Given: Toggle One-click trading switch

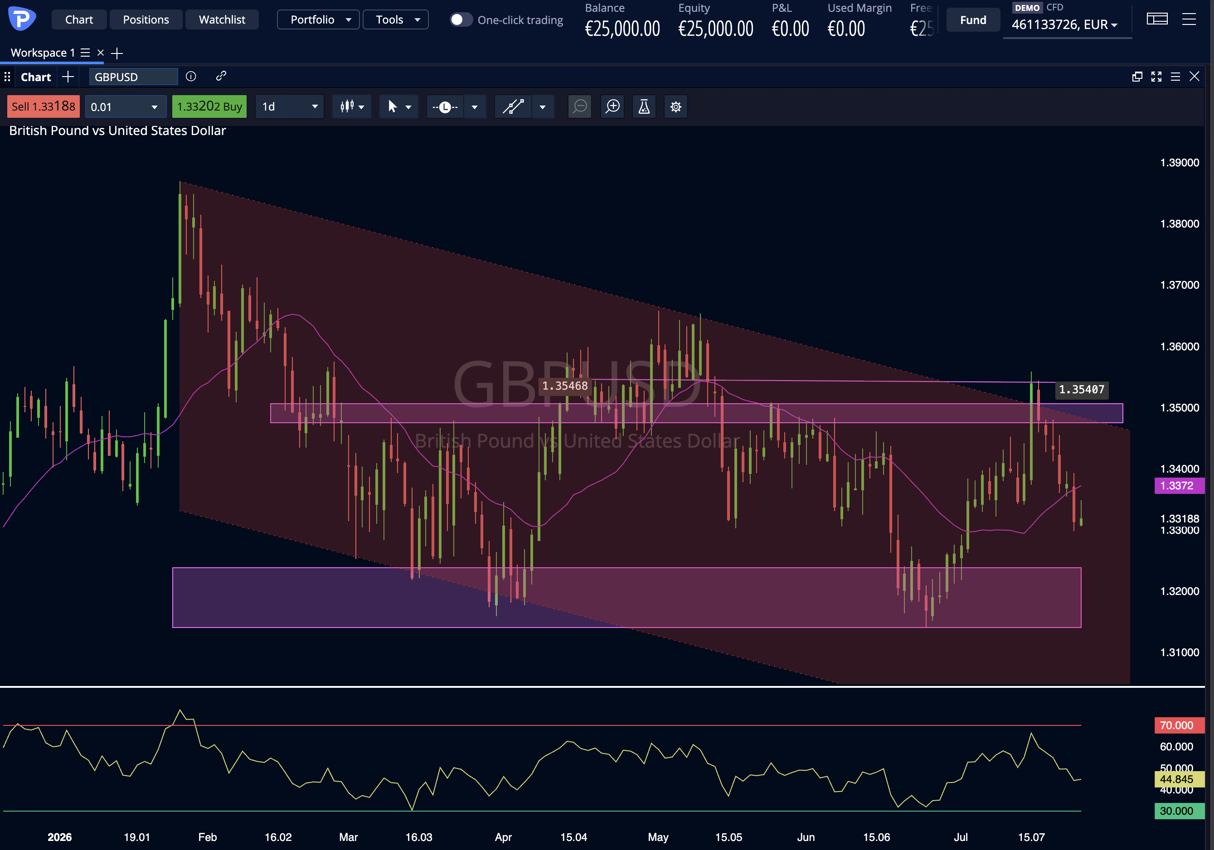Looking at the screenshot, I should pos(461,19).
